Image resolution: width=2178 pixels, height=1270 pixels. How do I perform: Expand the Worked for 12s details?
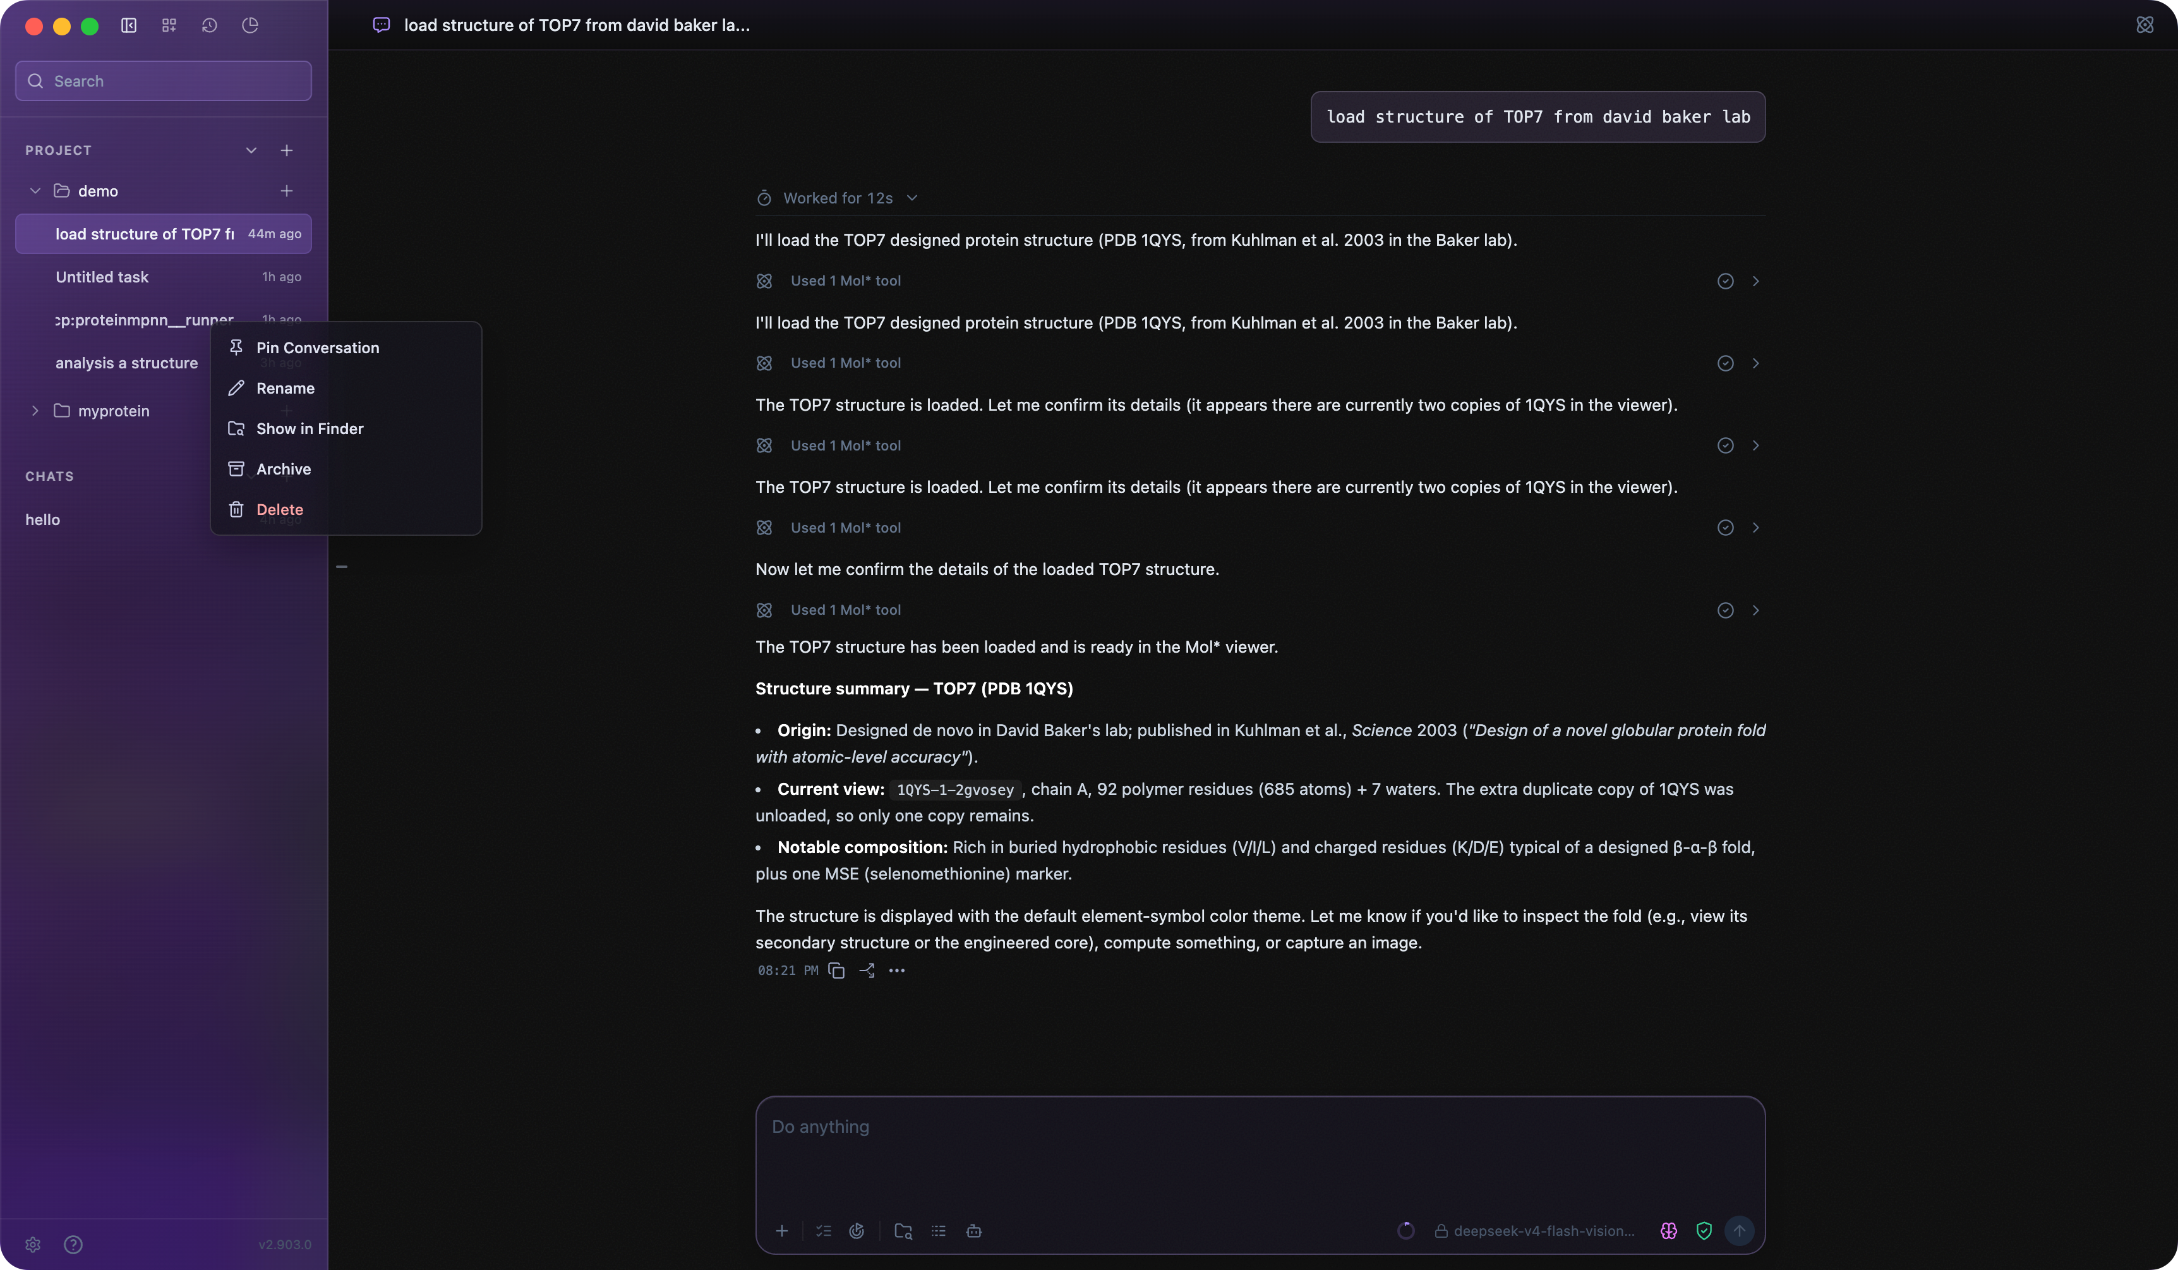pyautogui.click(x=836, y=198)
